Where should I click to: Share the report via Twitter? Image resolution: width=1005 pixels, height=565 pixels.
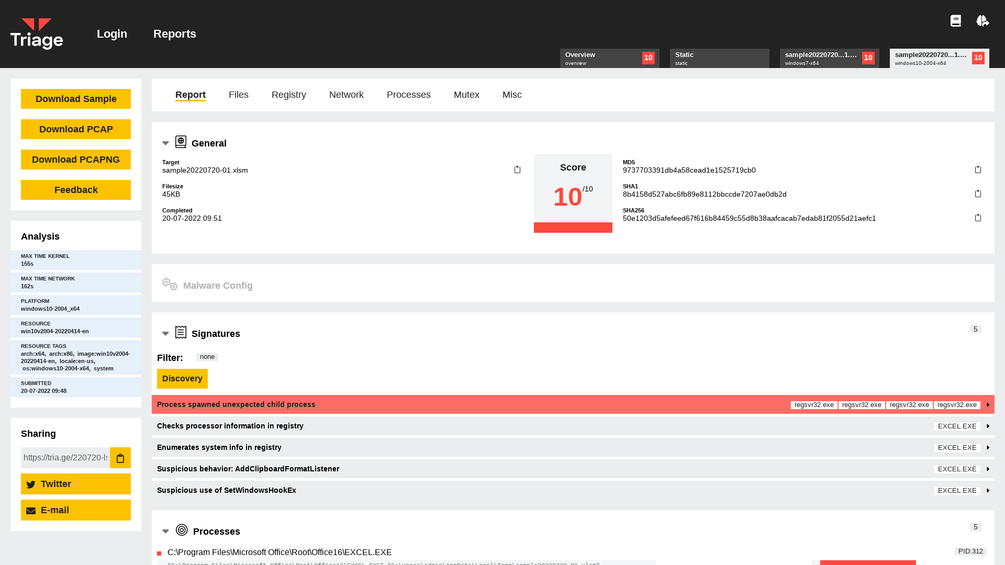click(75, 484)
